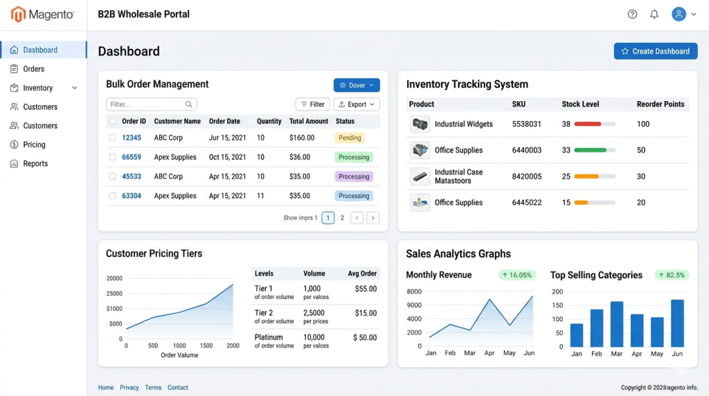Click the Magento logo
This screenshot has height=396, width=709.
[x=42, y=15]
